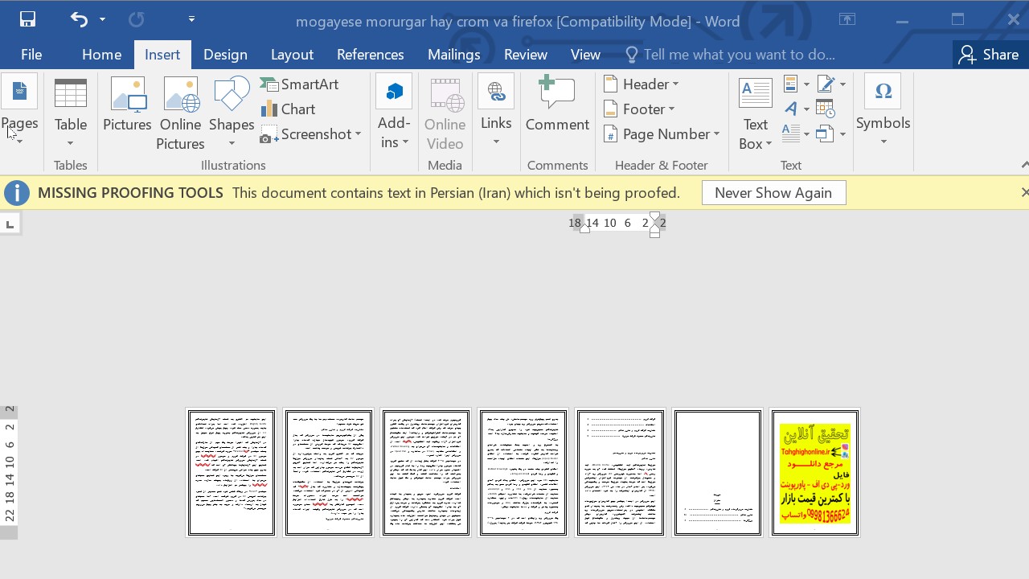Insert a new Comment
This screenshot has height=579, width=1029.
(557, 104)
